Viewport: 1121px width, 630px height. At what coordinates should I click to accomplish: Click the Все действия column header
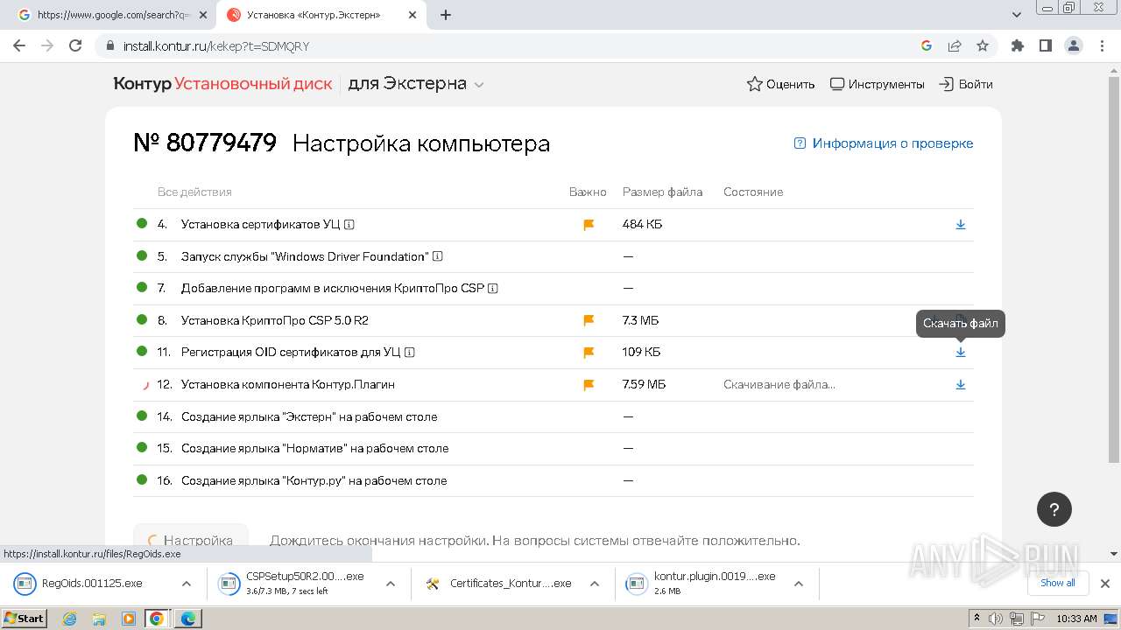point(194,192)
